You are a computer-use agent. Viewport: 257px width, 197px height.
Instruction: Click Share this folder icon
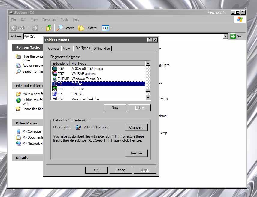(18, 109)
